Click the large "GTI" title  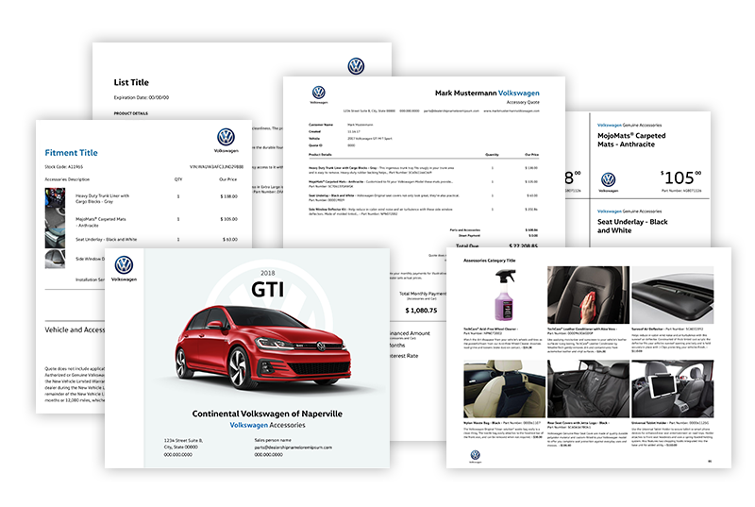pyautogui.click(x=268, y=289)
